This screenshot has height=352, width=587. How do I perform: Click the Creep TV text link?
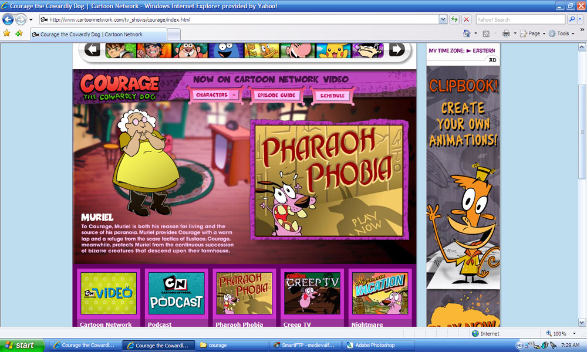click(x=297, y=324)
